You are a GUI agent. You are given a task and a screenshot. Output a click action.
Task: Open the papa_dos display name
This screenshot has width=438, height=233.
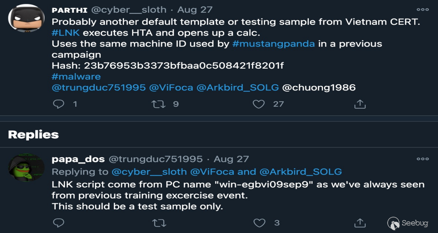[78, 159]
